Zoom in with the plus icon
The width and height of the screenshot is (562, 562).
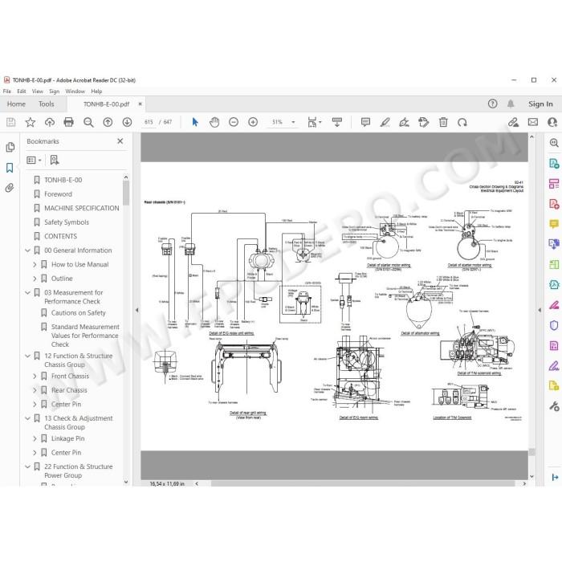pyautogui.click(x=253, y=122)
